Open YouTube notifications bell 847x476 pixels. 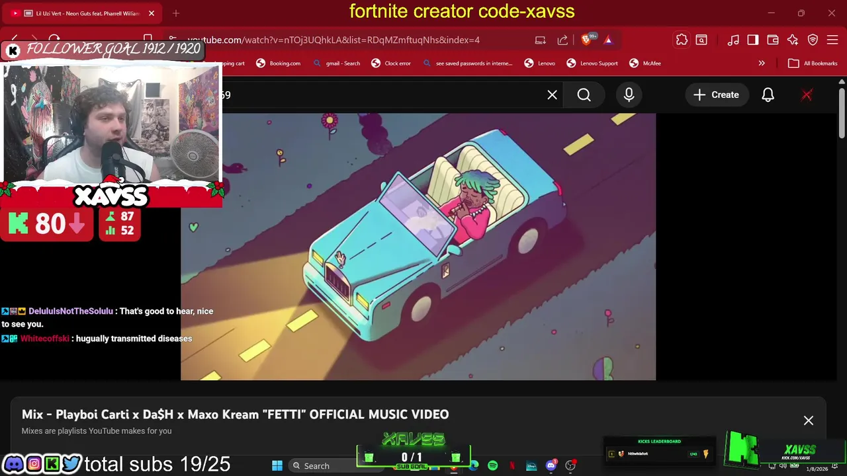point(768,95)
